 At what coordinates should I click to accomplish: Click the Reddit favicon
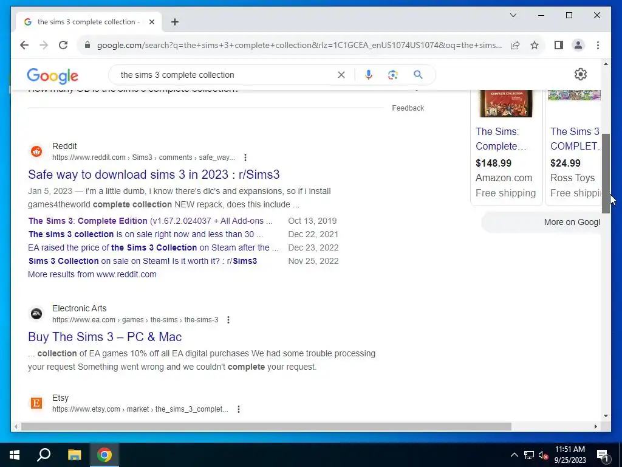(x=36, y=151)
